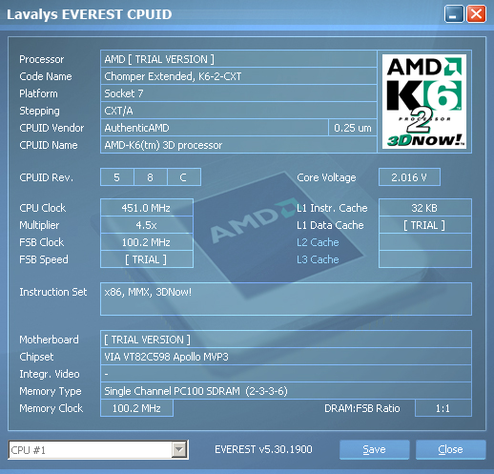Click the CPUID Vendor AuthenticAMD field
The width and height of the screenshot is (494, 474).
tap(215, 128)
